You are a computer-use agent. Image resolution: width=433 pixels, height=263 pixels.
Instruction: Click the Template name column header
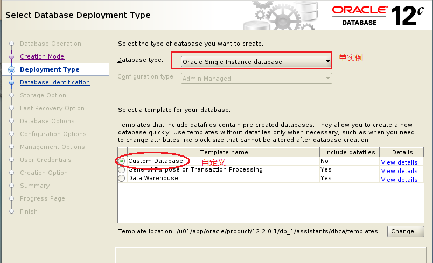224,152
